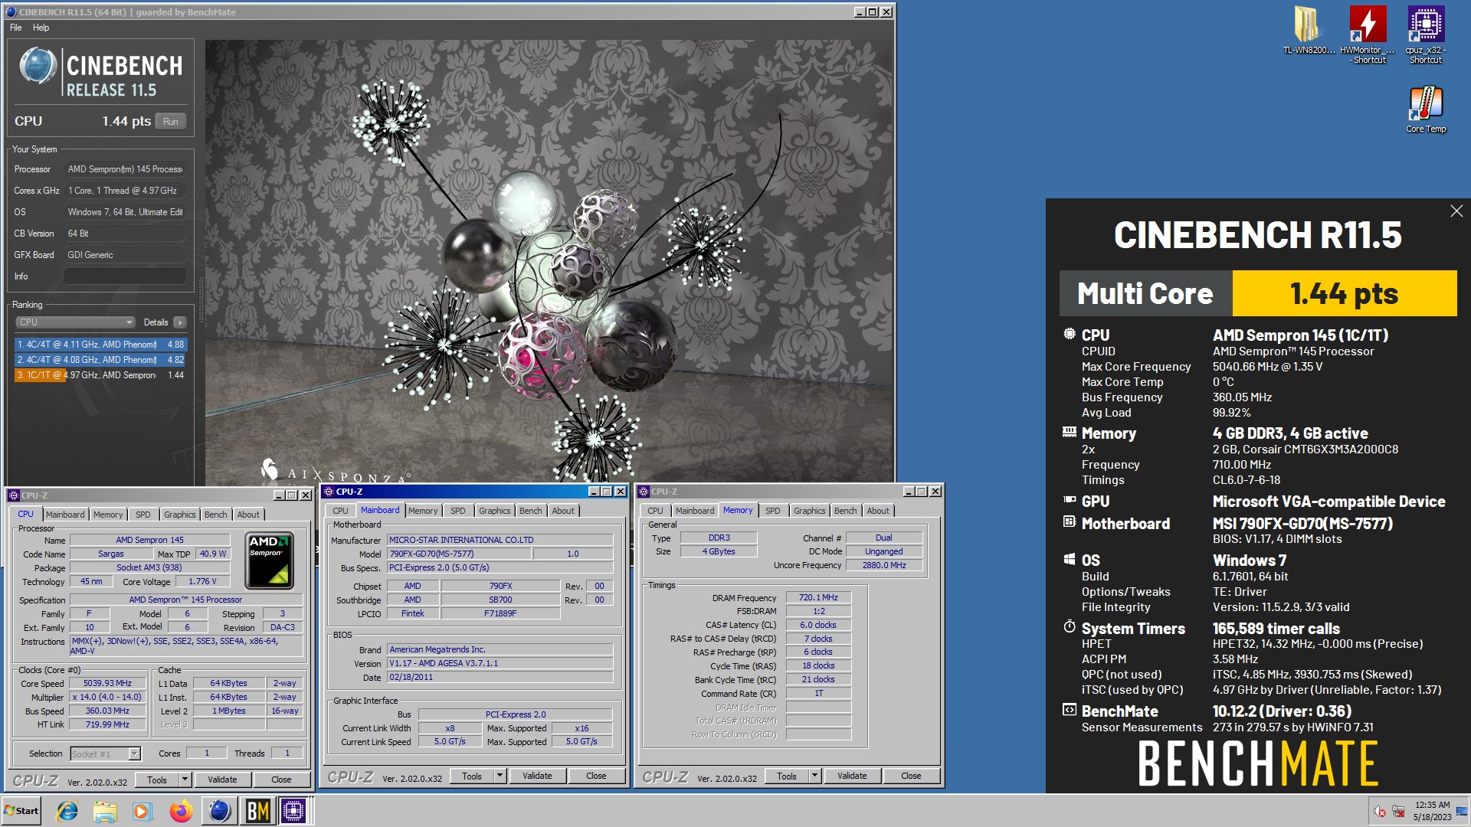The width and height of the screenshot is (1471, 827).
Task: Open Internet Explorer from the taskbar
Action: 67,811
